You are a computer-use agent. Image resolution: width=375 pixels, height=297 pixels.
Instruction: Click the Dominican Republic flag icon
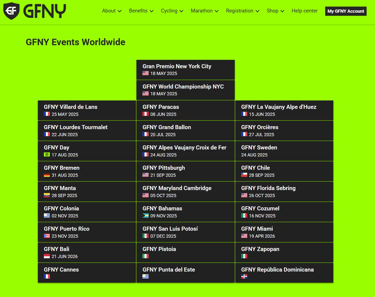pos(244,276)
